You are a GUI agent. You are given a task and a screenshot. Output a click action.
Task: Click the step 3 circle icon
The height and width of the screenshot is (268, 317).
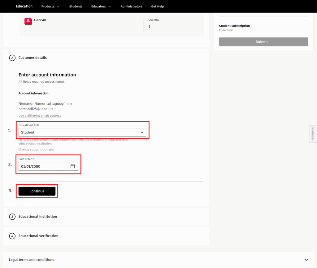[12, 217]
